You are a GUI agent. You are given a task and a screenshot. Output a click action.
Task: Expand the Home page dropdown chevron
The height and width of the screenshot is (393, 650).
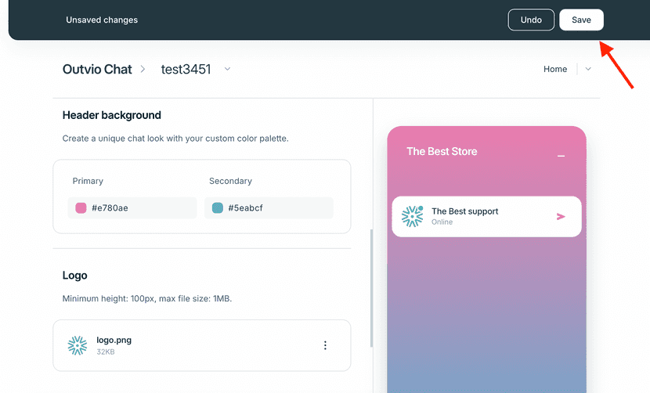[588, 69]
